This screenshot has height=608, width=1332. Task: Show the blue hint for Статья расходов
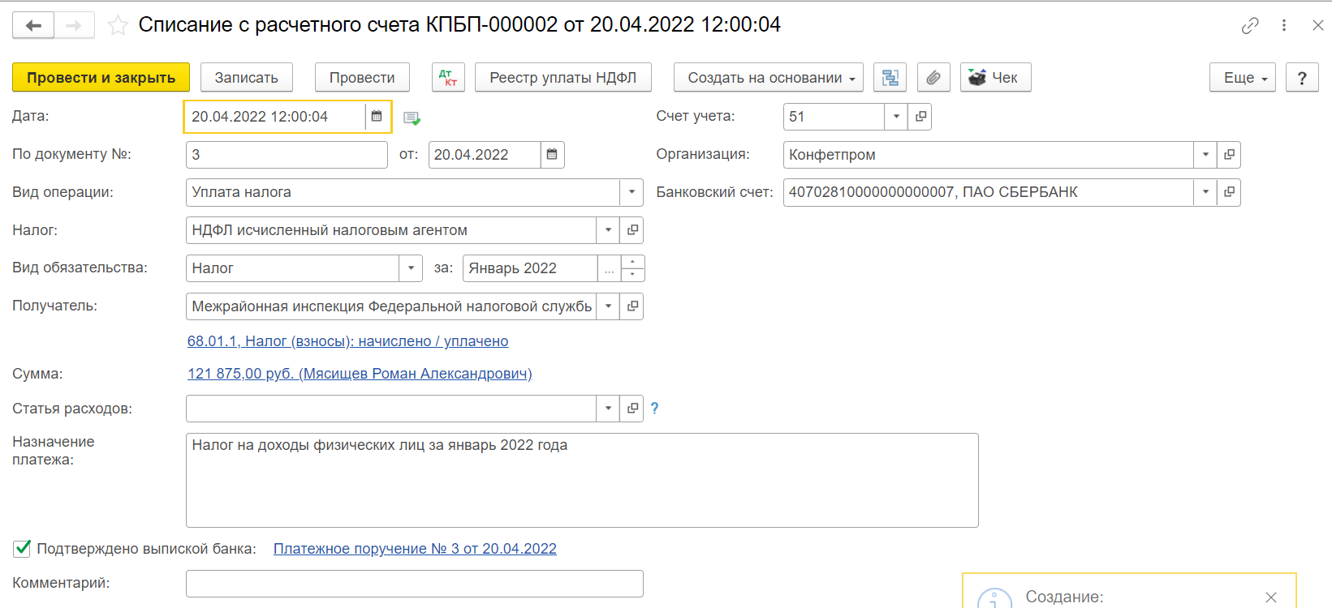click(654, 409)
